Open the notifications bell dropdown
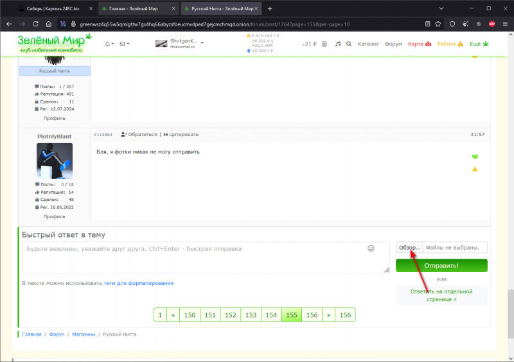Image resolution: width=514 pixels, height=362 pixels. coord(109,44)
